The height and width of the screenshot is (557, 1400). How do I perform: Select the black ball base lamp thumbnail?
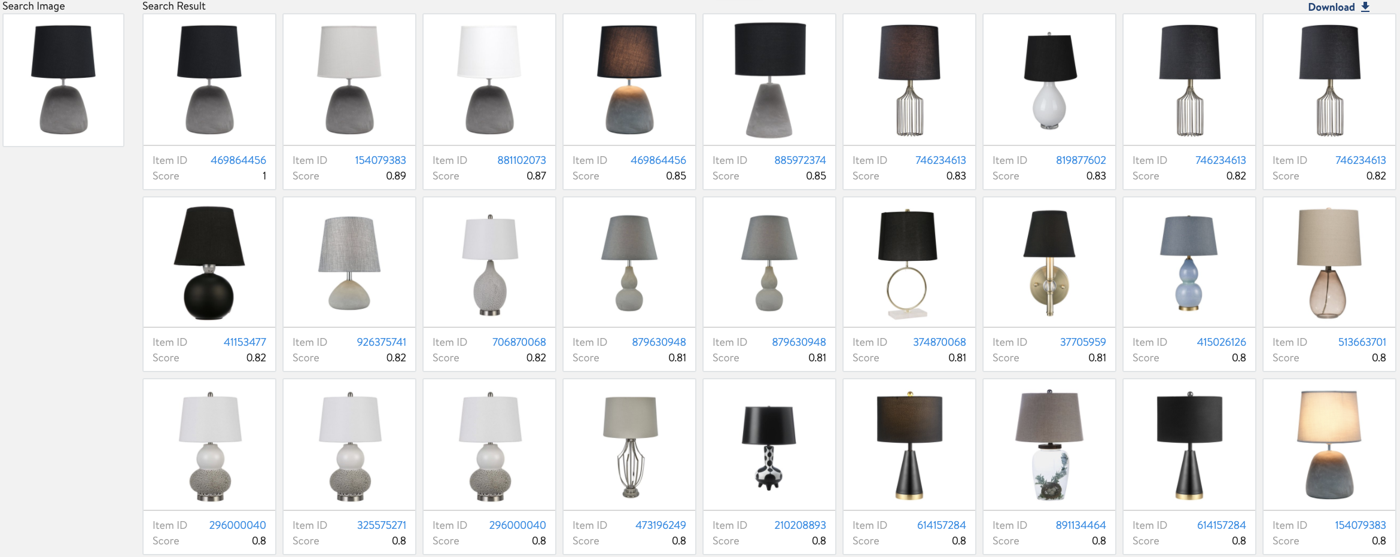[209, 263]
